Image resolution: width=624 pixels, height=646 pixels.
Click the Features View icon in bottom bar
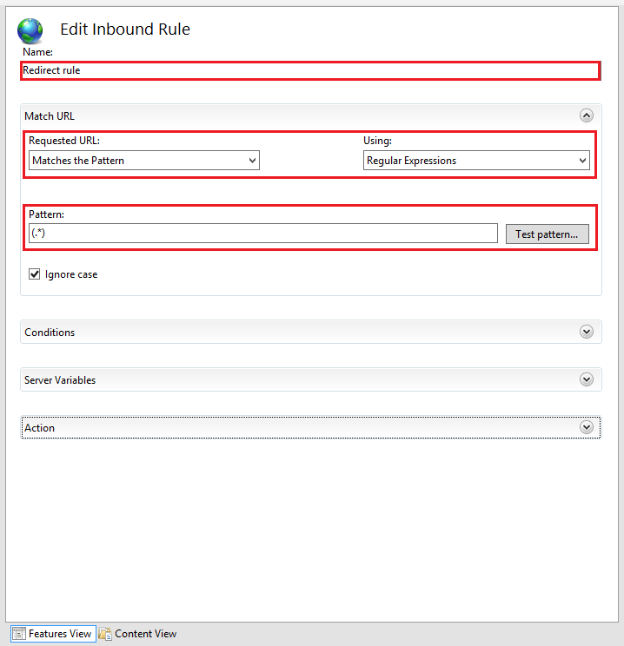tap(18, 634)
